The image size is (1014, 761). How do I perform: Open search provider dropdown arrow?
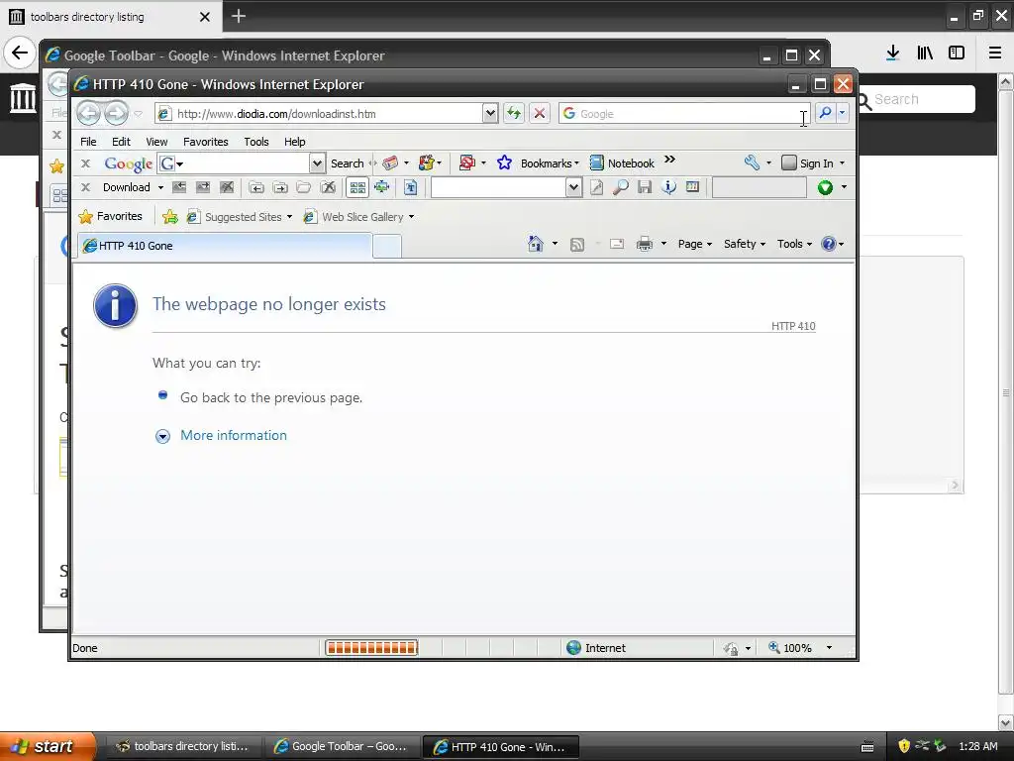[x=842, y=113]
